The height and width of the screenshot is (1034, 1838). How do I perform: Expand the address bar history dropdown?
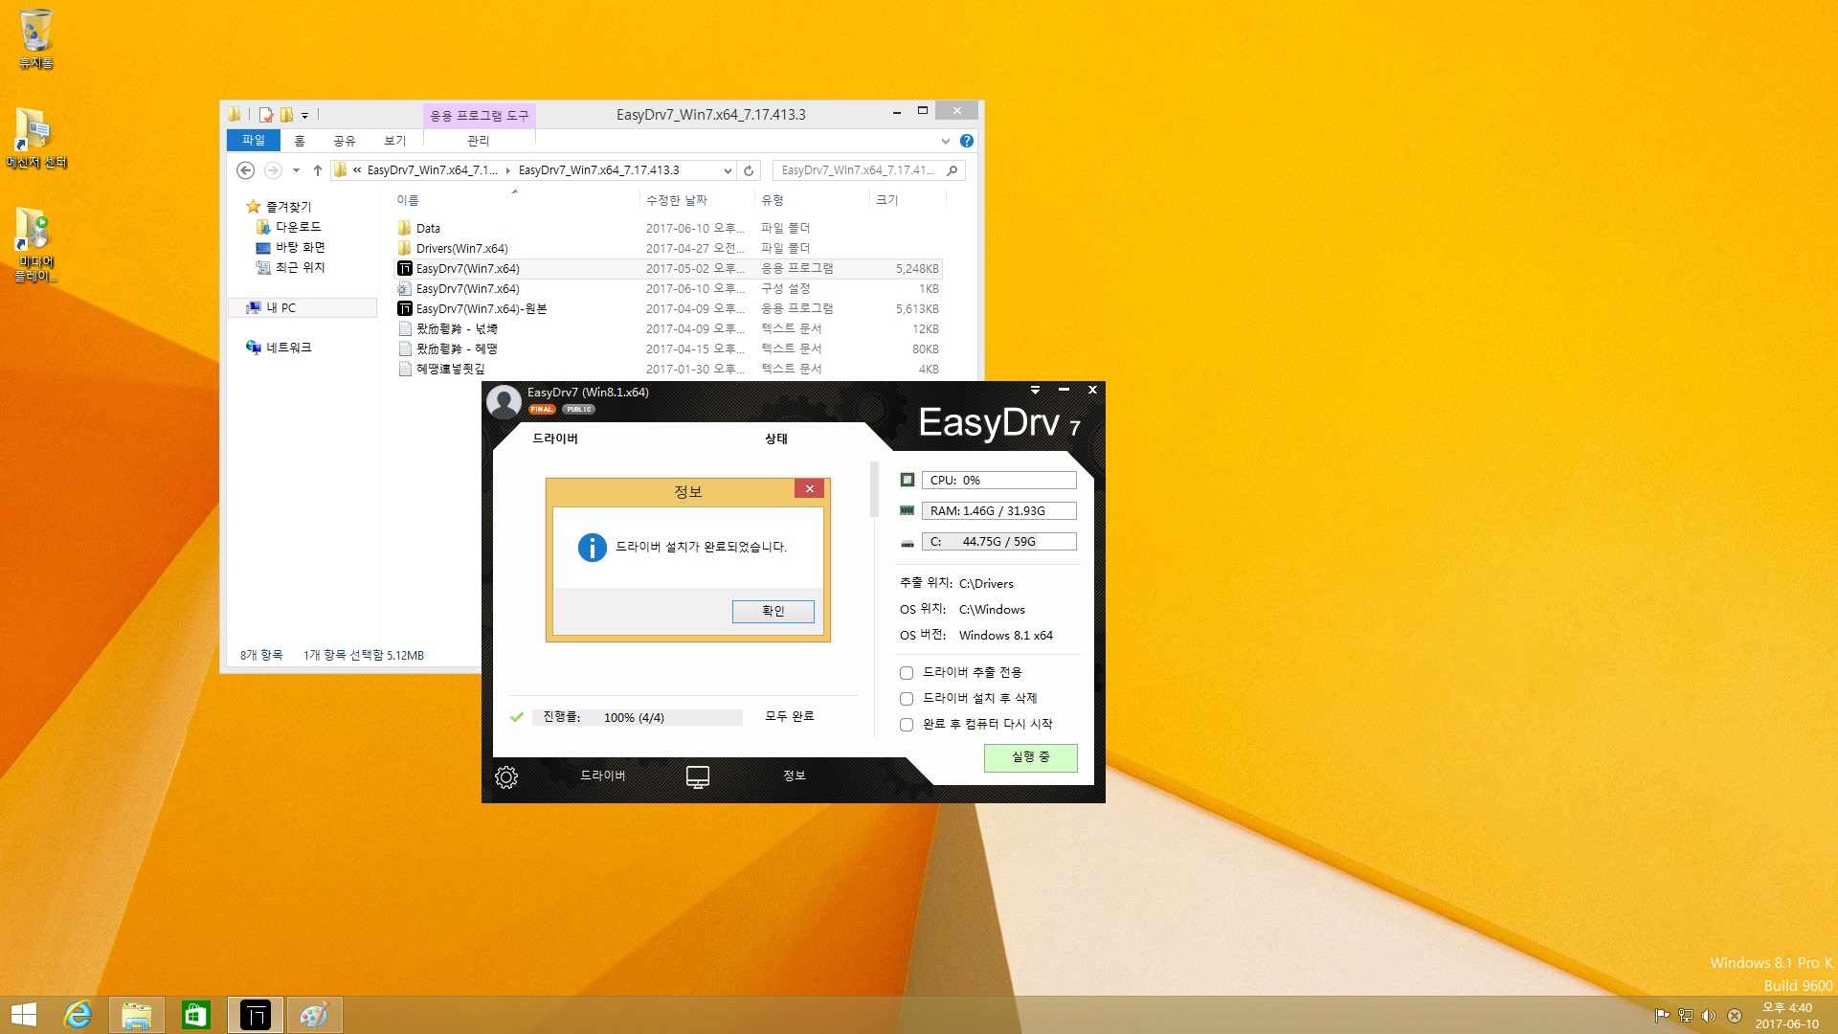(728, 170)
